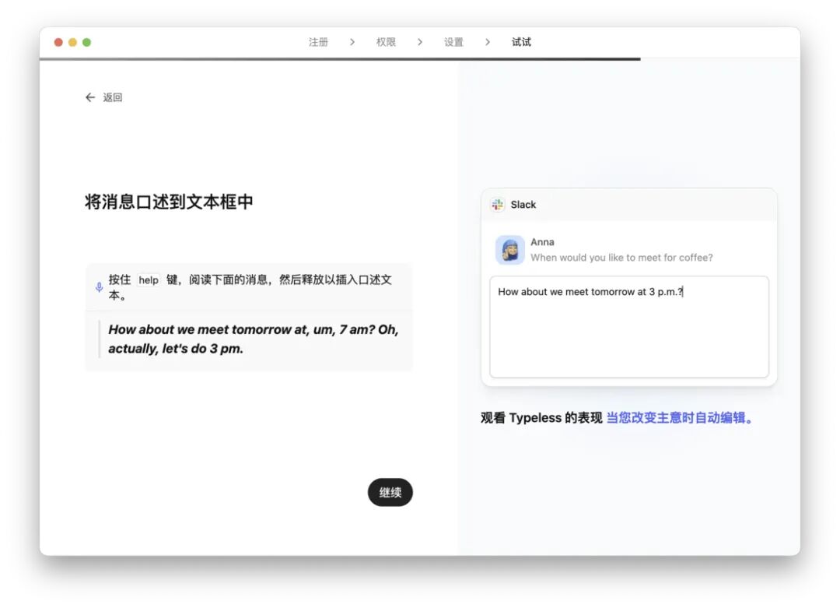Viewport: 840px width, 608px height.
Task: Click the Slack logo icon
Action: click(x=498, y=204)
